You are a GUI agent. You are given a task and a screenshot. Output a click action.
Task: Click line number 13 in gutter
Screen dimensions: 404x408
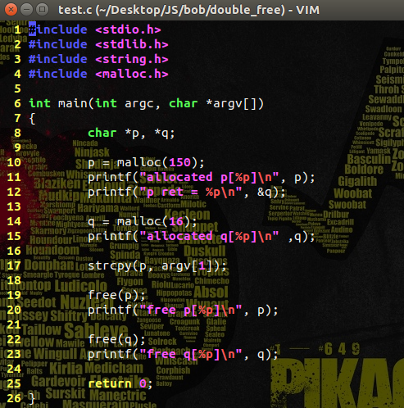(14, 206)
